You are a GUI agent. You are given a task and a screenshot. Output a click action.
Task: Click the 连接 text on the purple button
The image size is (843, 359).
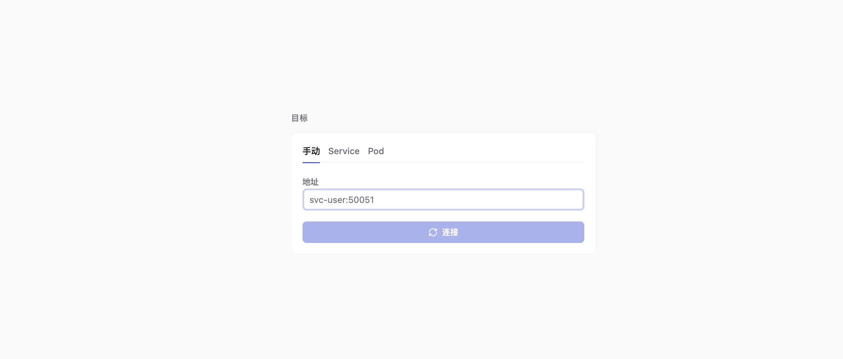pos(450,232)
